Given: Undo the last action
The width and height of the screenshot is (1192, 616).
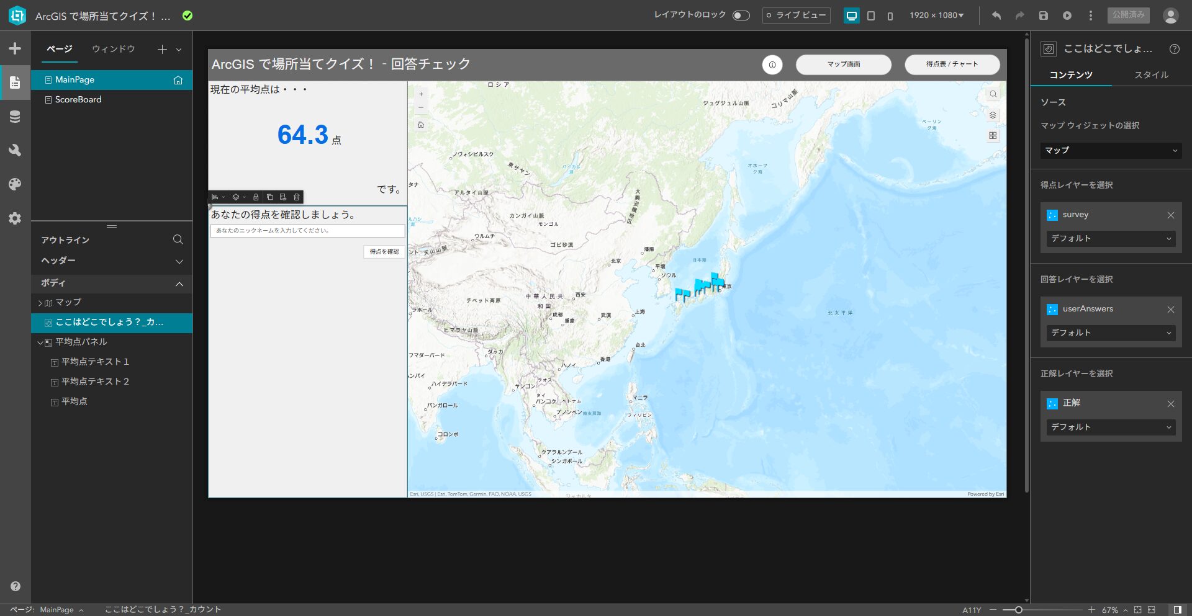Looking at the screenshot, I should pos(996,16).
